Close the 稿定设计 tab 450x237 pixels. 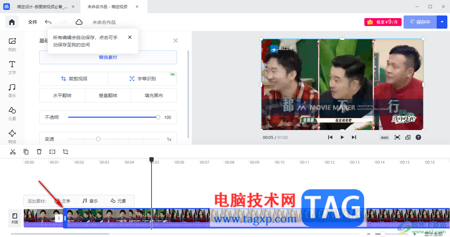click(73, 7)
